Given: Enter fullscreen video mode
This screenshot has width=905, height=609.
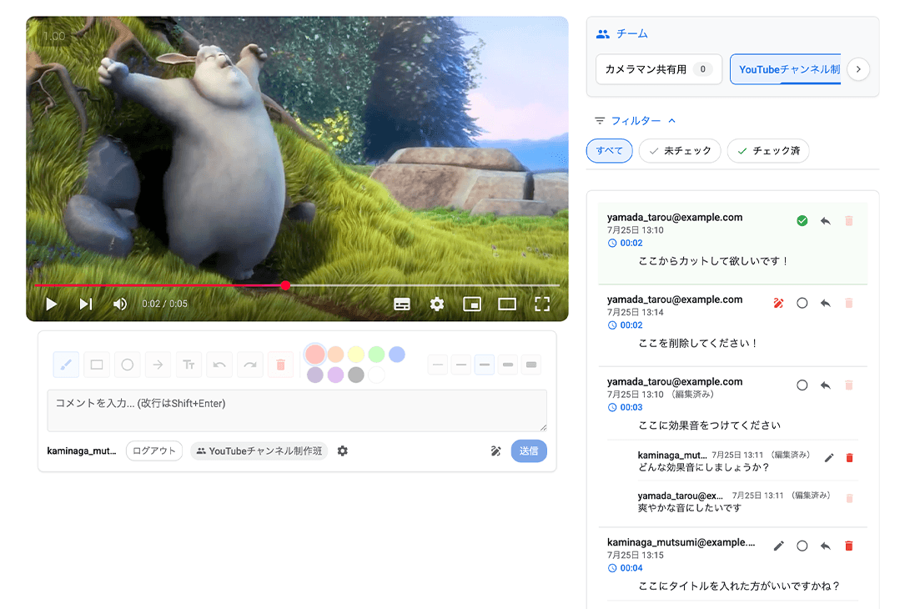Looking at the screenshot, I should click(542, 304).
